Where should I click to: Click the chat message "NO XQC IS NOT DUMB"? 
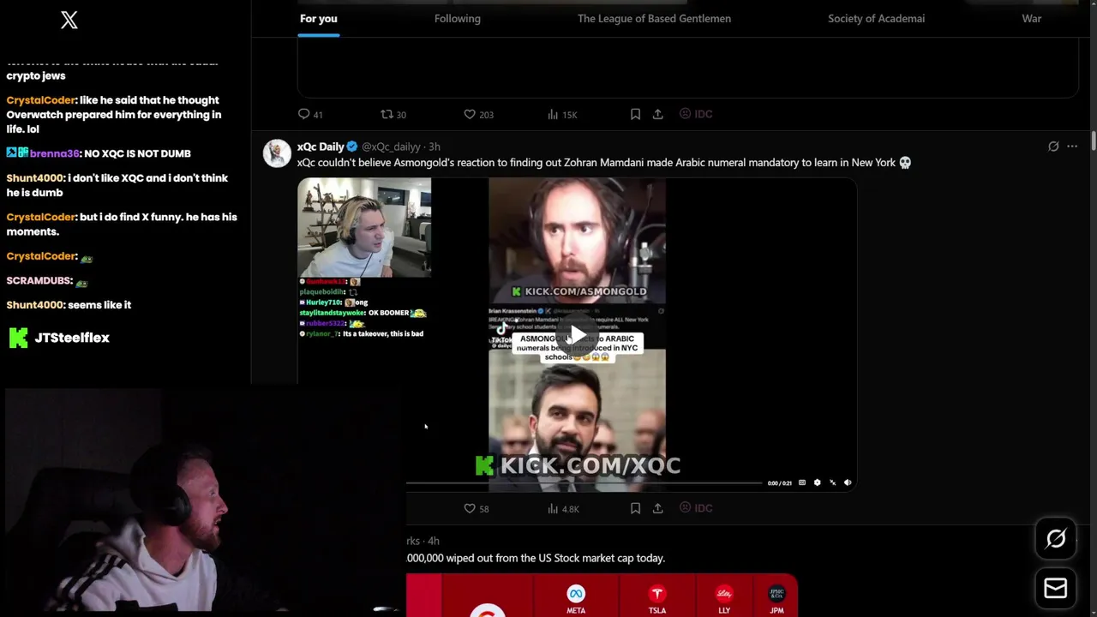coord(137,153)
